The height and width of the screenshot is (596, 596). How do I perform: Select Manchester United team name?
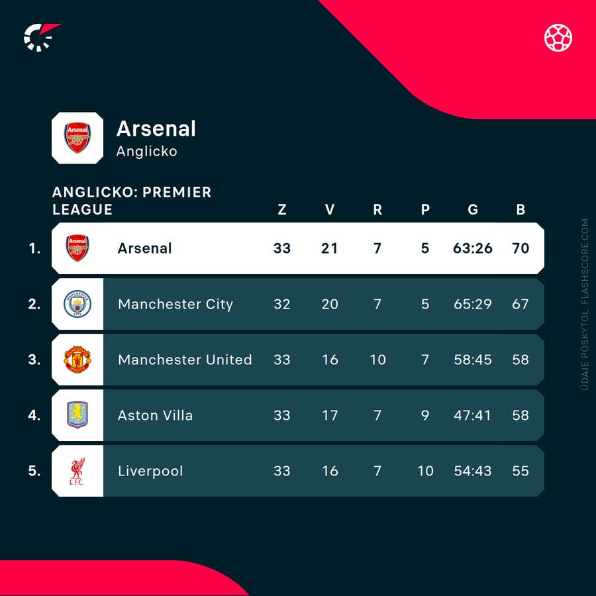[x=185, y=360]
